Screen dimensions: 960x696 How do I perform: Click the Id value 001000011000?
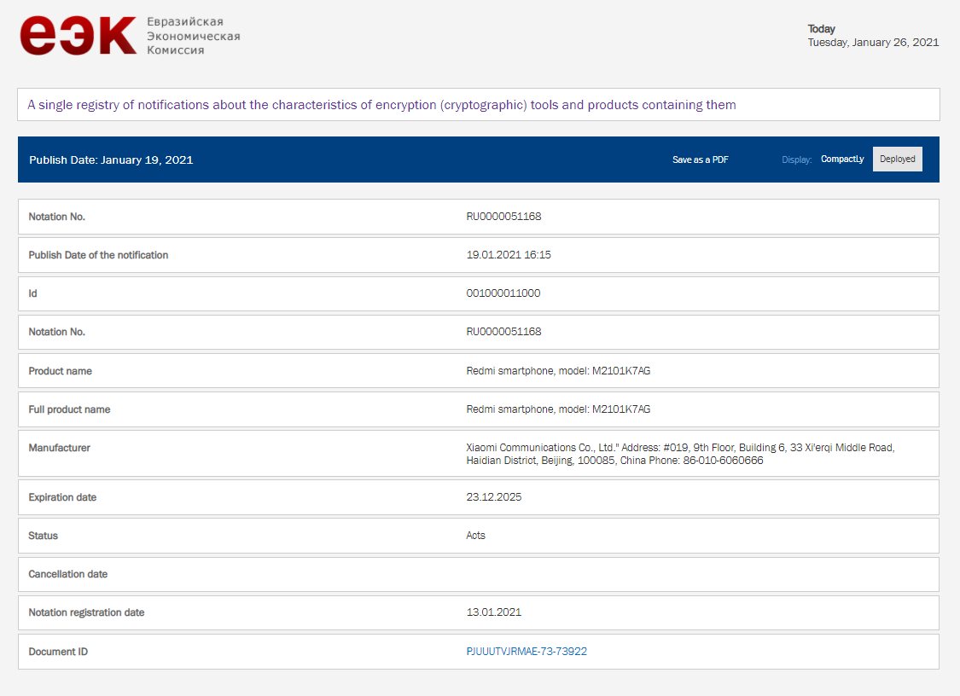click(x=503, y=293)
